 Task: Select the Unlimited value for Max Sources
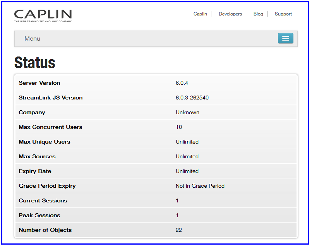coord(187,156)
